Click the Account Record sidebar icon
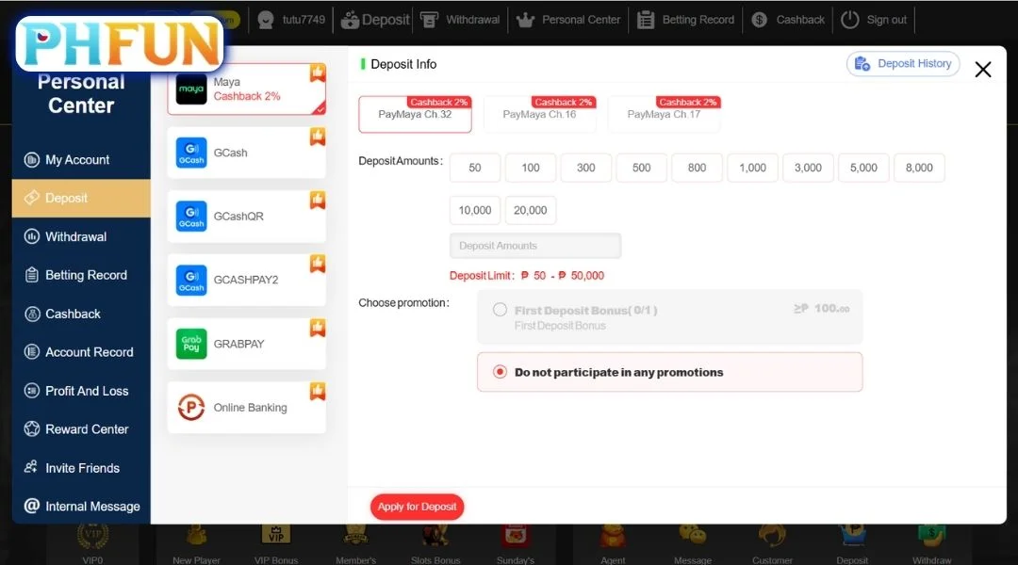The width and height of the screenshot is (1018, 565). [x=31, y=352]
